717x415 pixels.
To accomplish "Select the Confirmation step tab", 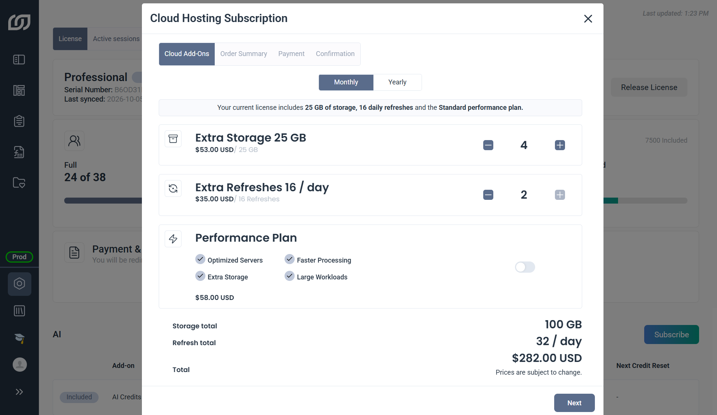I will click(x=335, y=54).
